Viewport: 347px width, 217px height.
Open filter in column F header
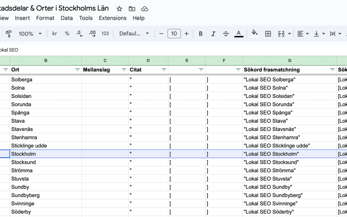238,70
